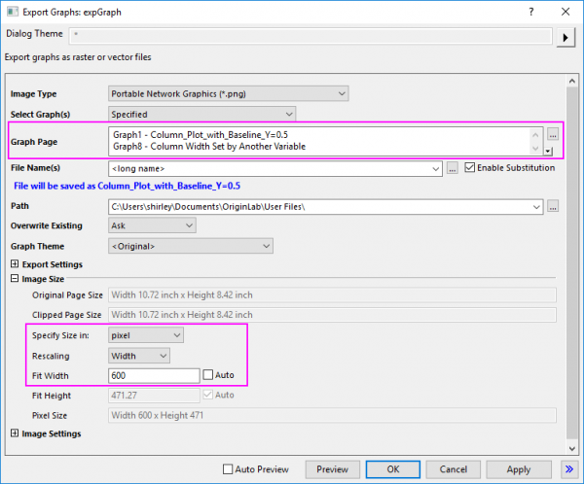Click the File Name(s) ellipsis button
The height and width of the screenshot is (484, 584).
(x=452, y=169)
